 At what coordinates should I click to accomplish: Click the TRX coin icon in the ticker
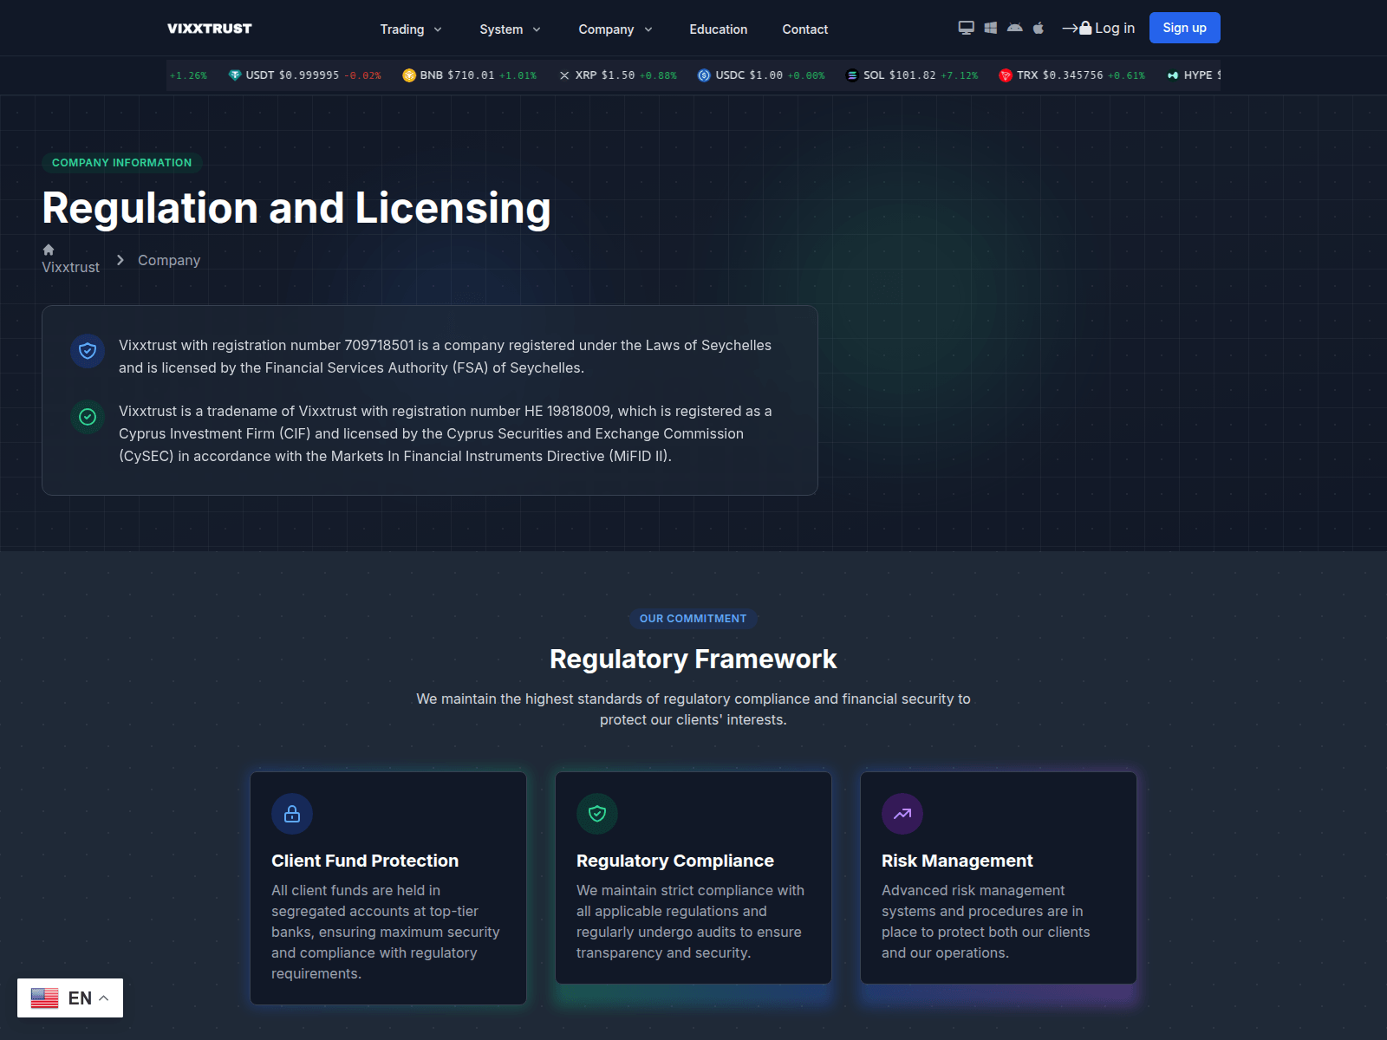pos(1006,75)
